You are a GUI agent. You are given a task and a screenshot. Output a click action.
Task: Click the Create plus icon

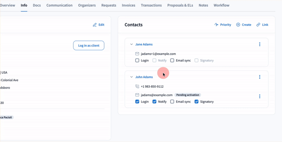click(x=238, y=25)
